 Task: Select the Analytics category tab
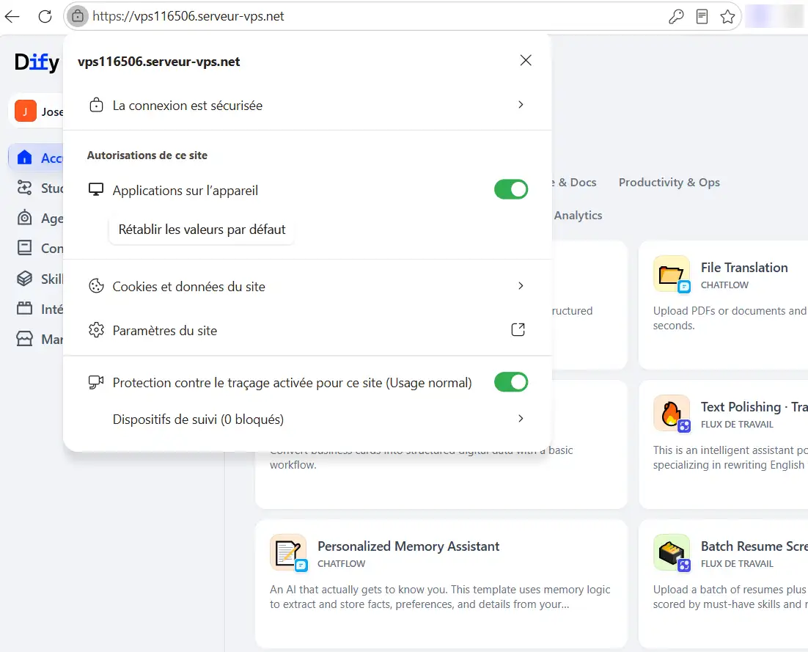(x=578, y=216)
